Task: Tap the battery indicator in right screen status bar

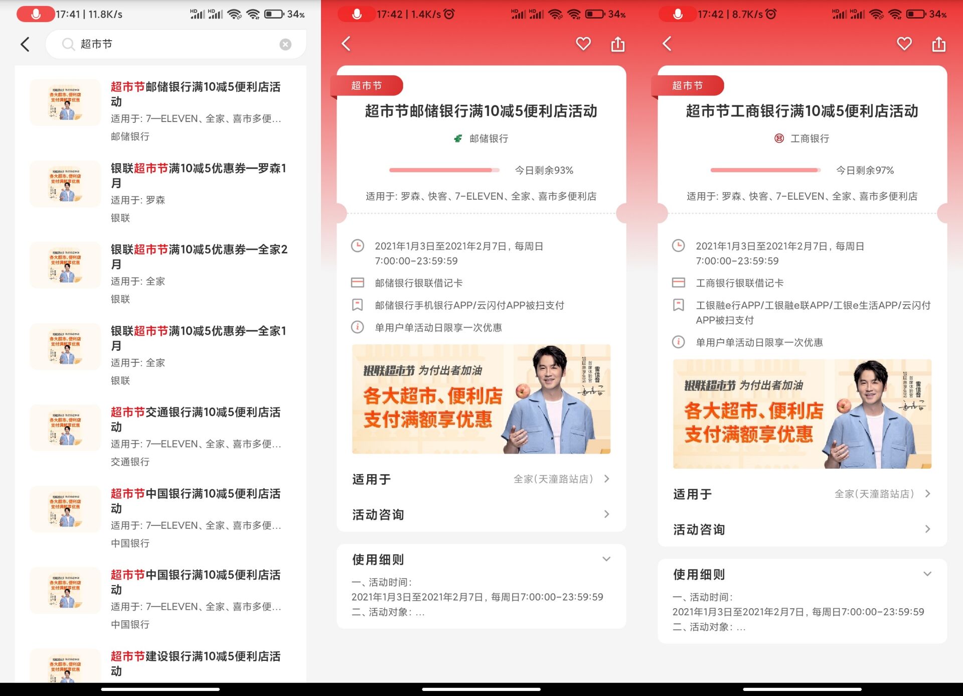Action: pos(916,14)
